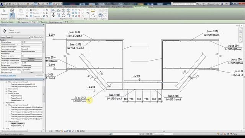Open the View (Вид) ribbon tab
Image resolution: width=245 pixels, height=138 pixels.
97,7
